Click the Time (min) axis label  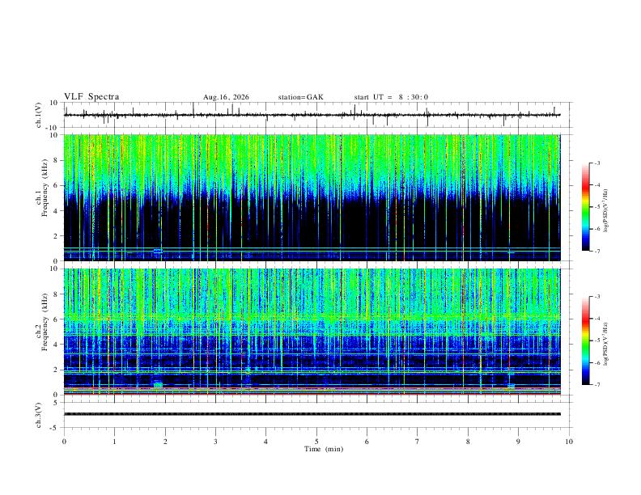(324, 449)
